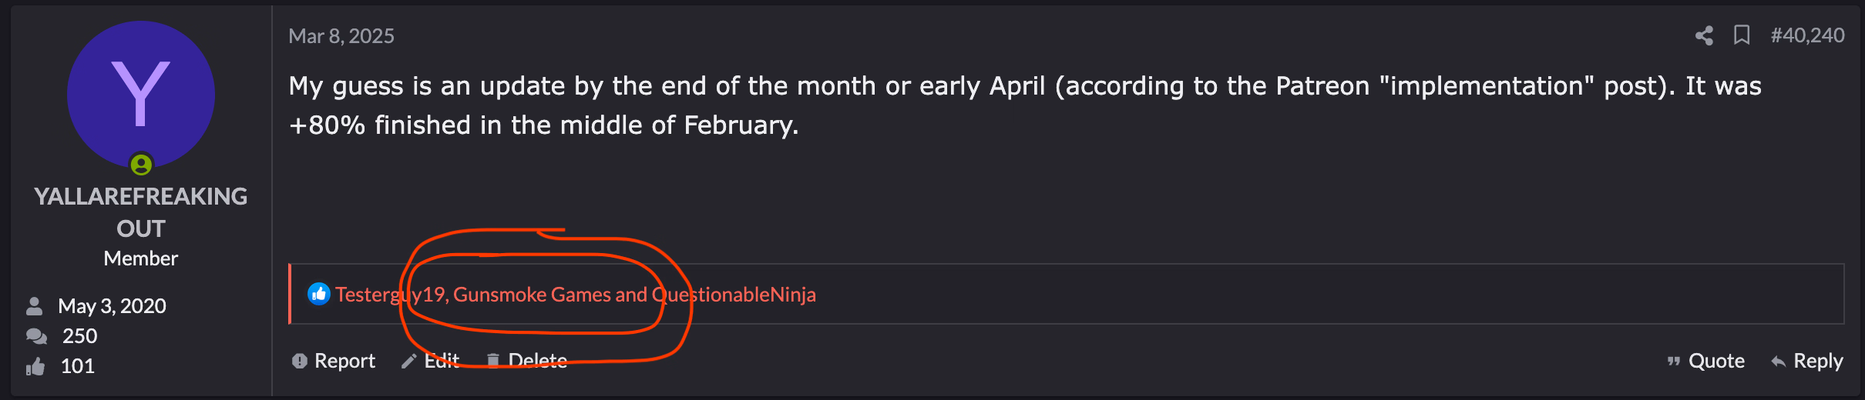Reply to this post
The image size is (1865, 400).
coord(1807,361)
